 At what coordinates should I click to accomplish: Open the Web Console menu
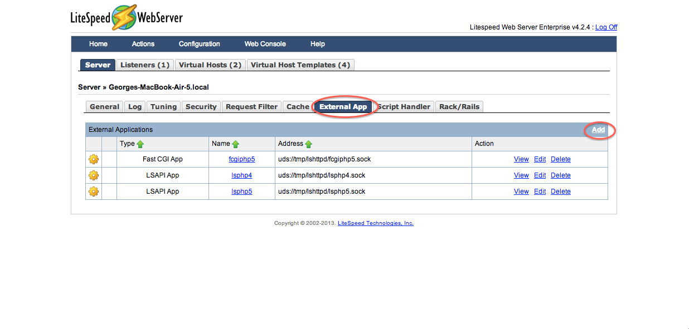(x=265, y=44)
